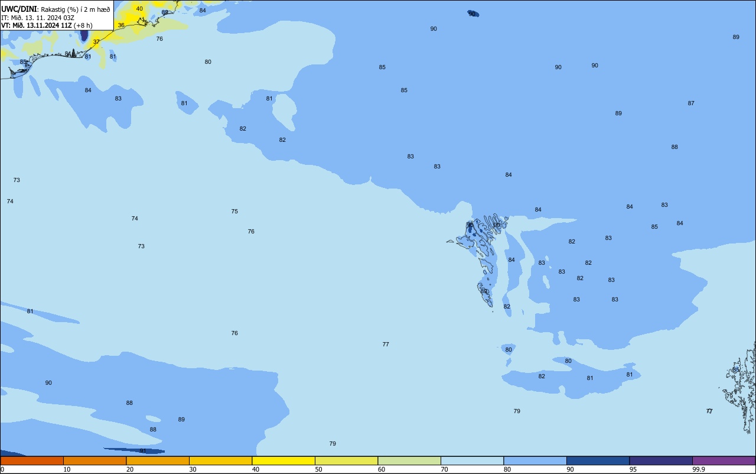Click the humidity value 91 on the map
Image resolution: width=756 pixels, height=474 pixels.
click(143, 451)
